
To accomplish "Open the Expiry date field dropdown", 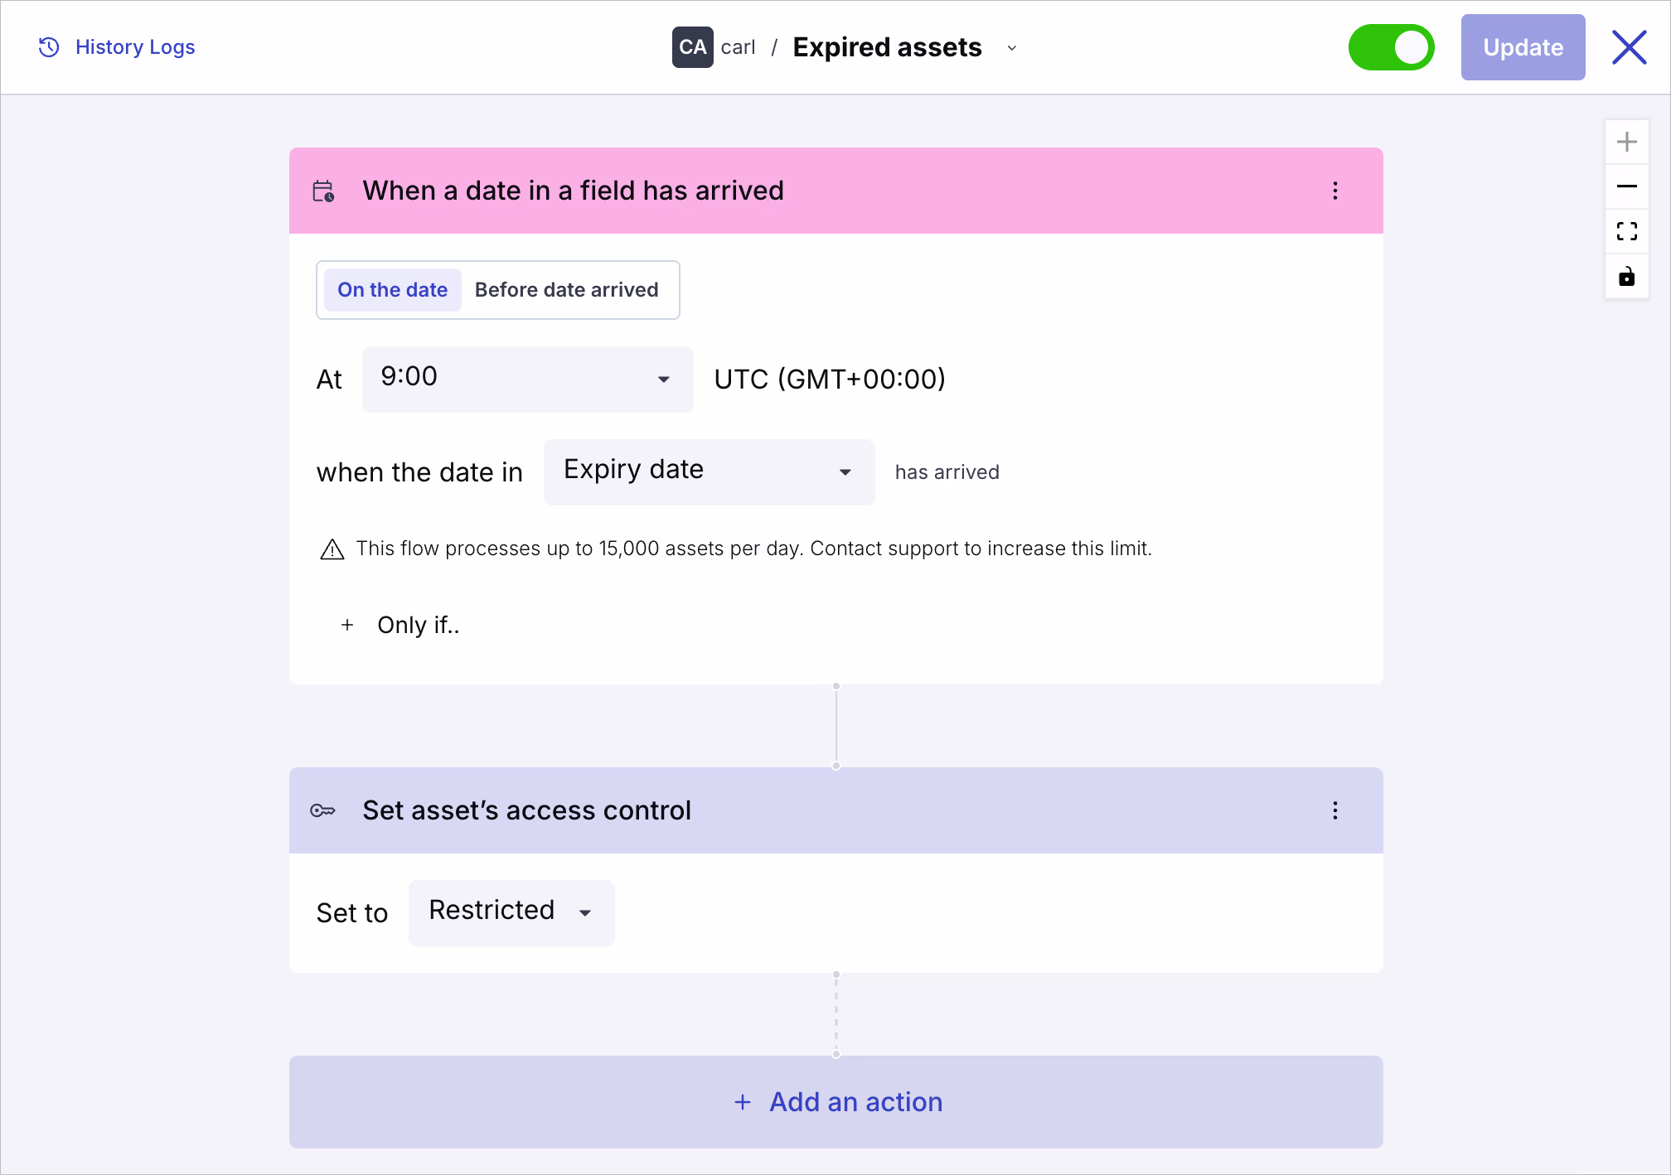I will [x=709, y=471].
